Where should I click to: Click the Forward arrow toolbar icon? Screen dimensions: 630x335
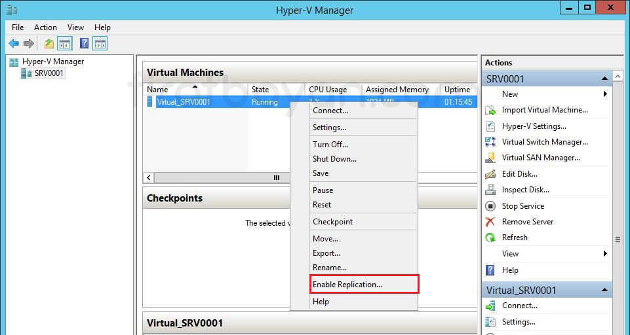[x=29, y=43]
